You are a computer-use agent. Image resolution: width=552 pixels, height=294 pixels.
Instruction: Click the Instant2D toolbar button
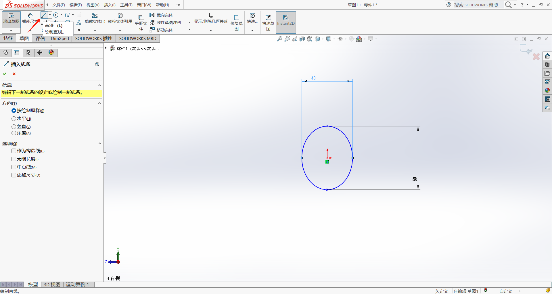click(285, 21)
